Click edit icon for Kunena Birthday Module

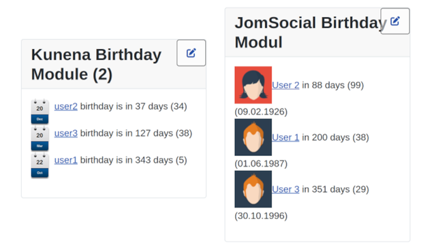[x=191, y=53]
